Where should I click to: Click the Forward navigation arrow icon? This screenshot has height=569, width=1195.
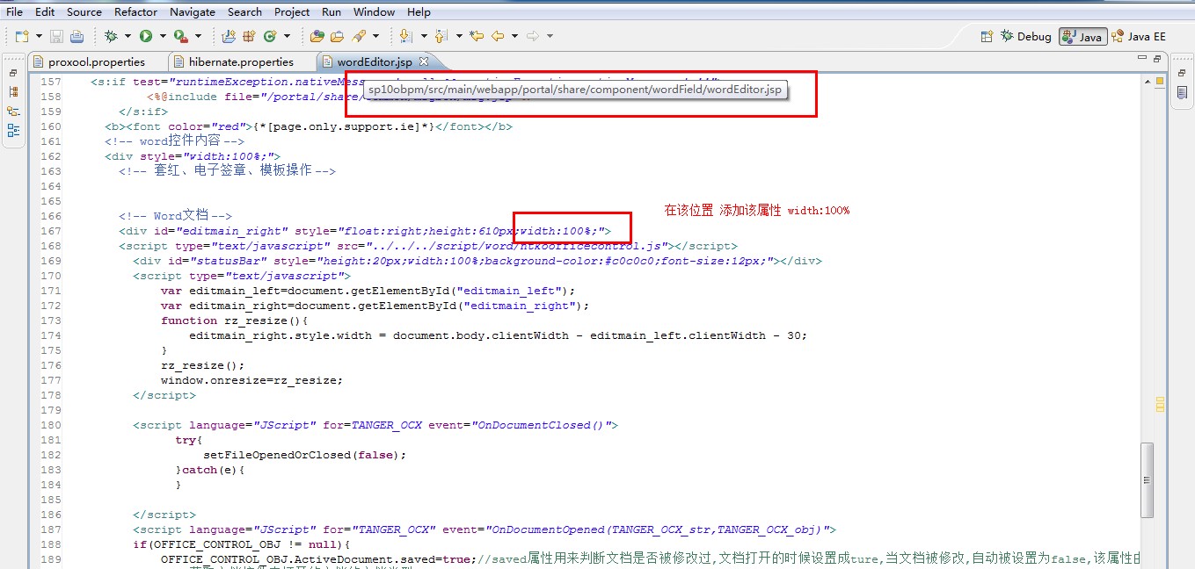pos(532,36)
